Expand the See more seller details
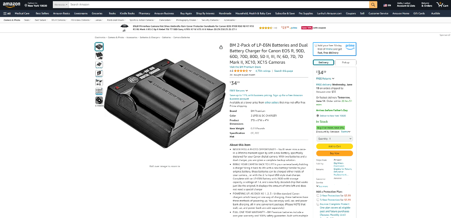This screenshot has height=218, width=451. point(322,186)
